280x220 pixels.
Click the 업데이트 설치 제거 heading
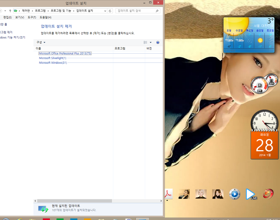pyautogui.click(x=56, y=26)
